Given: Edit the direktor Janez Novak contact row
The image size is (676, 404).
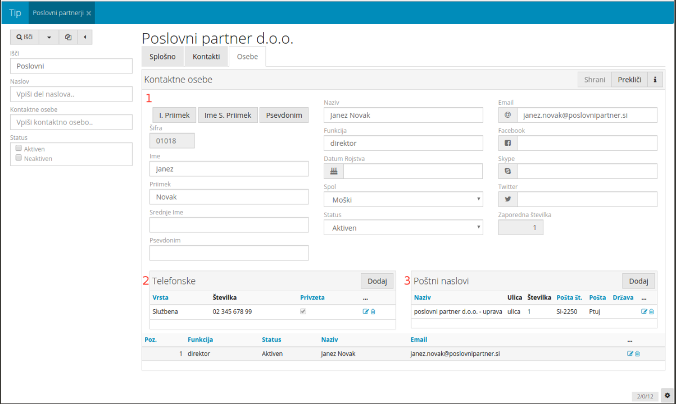Looking at the screenshot, I should [630, 354].
